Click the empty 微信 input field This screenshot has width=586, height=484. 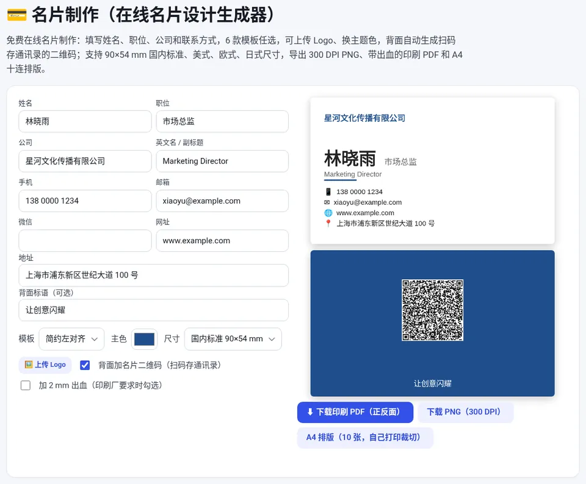[x=85, y=240]
